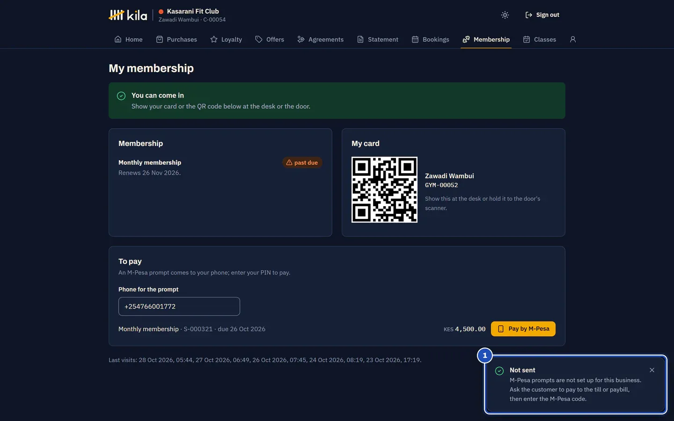Dismiss the Not sent notification
The height and width of the screenshot is (421, 674).
[x=652, y=370]
